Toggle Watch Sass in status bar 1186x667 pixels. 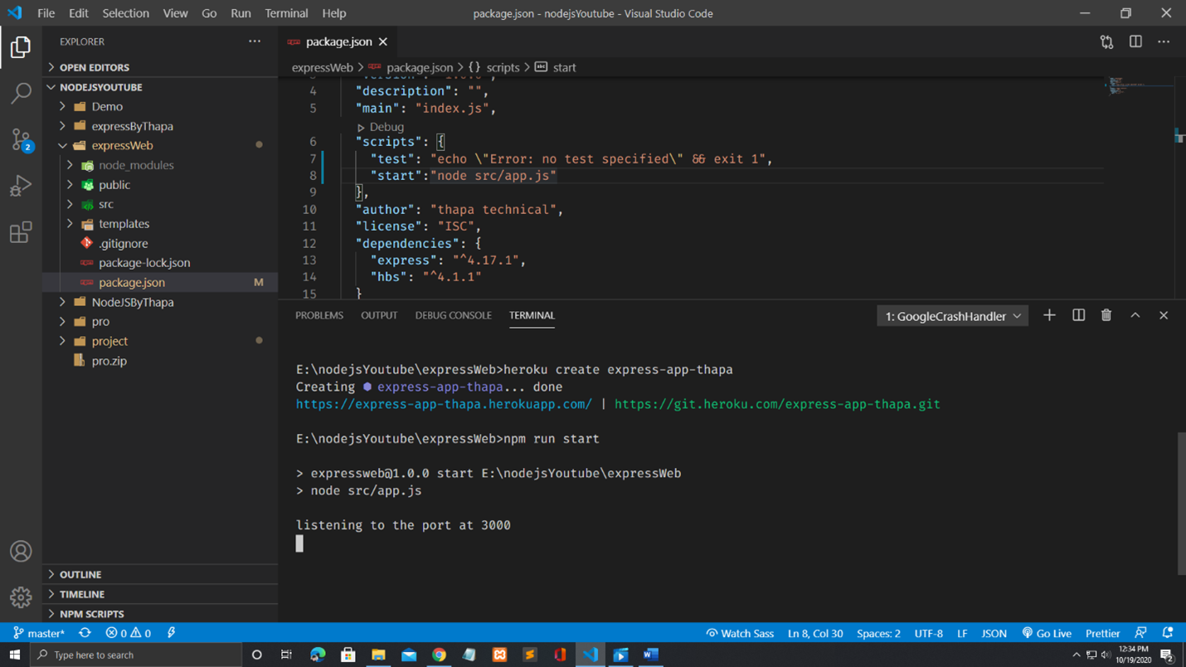[739, 632]
